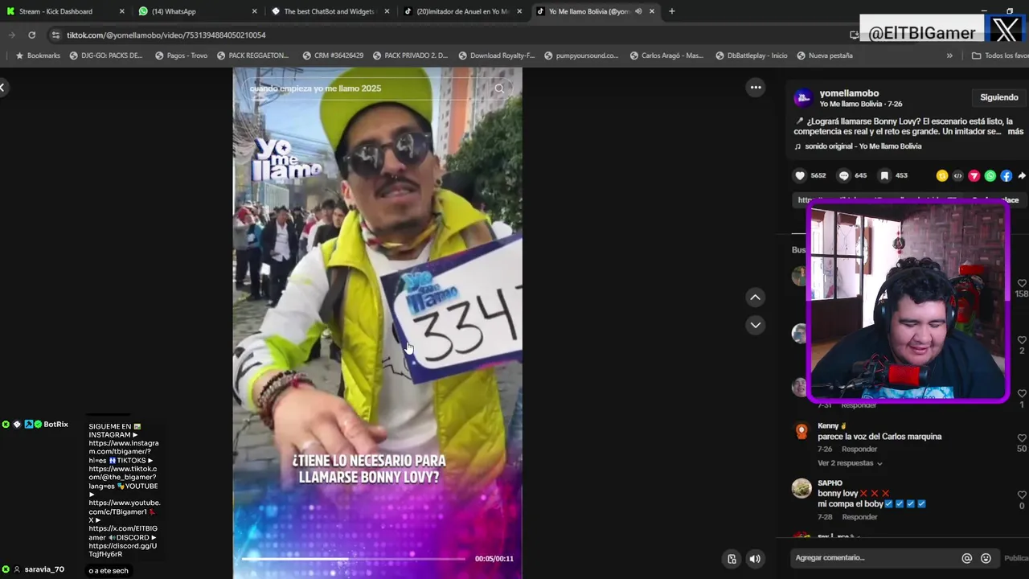Mute the Yo Me llamo Bolivia tab audio

(638, 11)
